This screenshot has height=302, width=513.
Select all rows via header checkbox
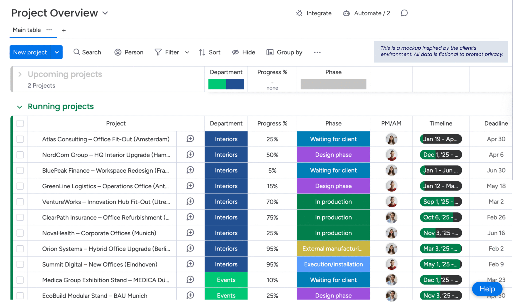coord(20,123)
